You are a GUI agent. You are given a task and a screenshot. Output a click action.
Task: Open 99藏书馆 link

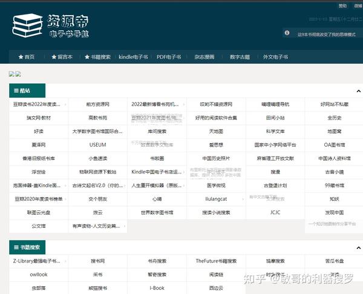click(x=335, y=185)
